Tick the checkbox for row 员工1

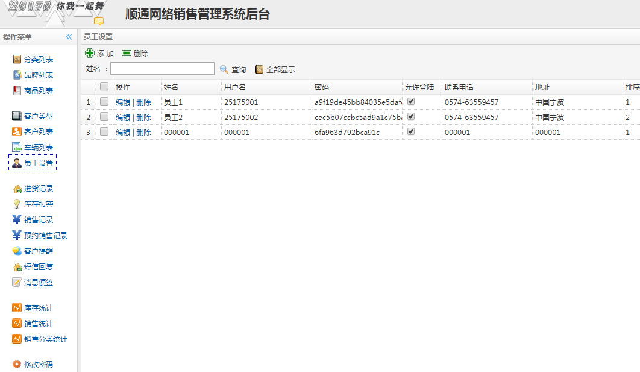click(x=104, y=102)
